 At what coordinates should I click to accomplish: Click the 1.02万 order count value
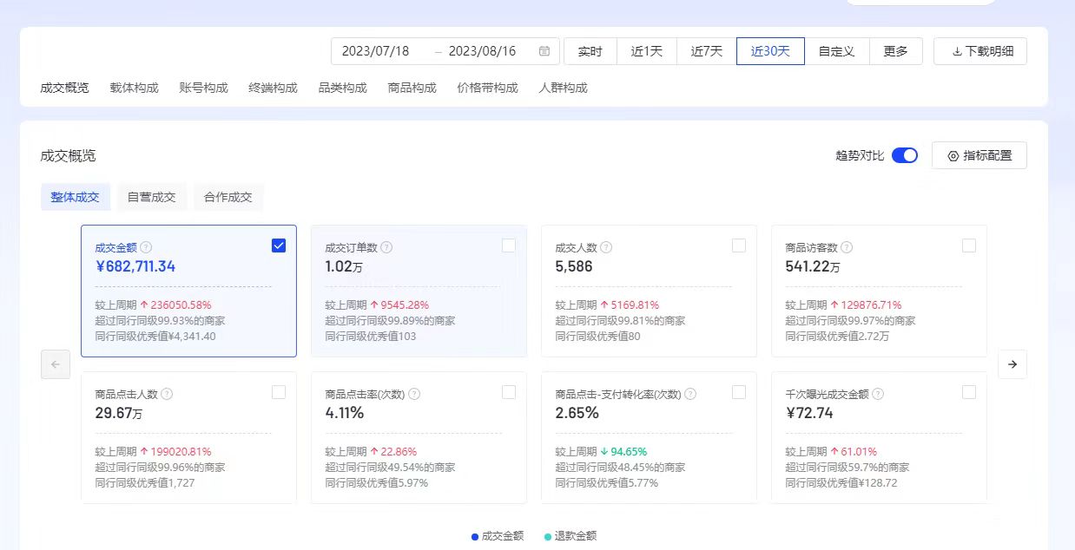click(x=344, y=266)
